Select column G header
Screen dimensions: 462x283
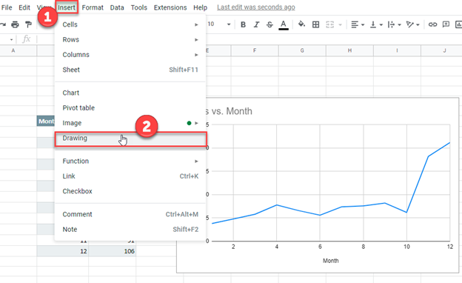coord(302,50)
